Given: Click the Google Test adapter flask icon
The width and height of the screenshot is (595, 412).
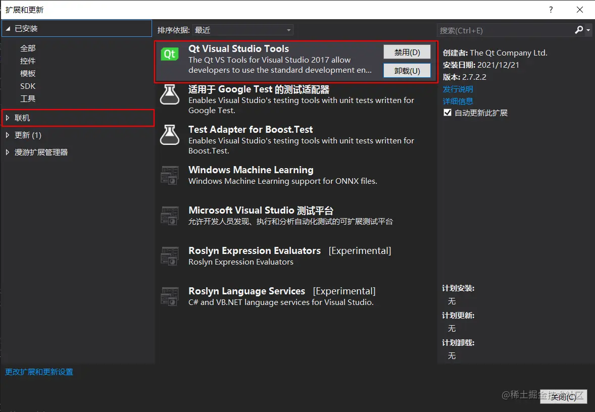Looking at the screenshot, I should click(x=170, y=94).
